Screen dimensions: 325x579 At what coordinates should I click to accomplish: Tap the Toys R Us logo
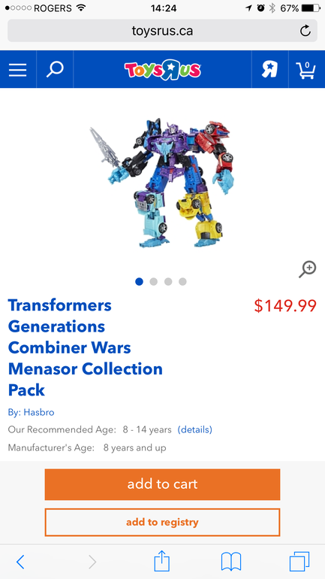[x=162, y=69]
